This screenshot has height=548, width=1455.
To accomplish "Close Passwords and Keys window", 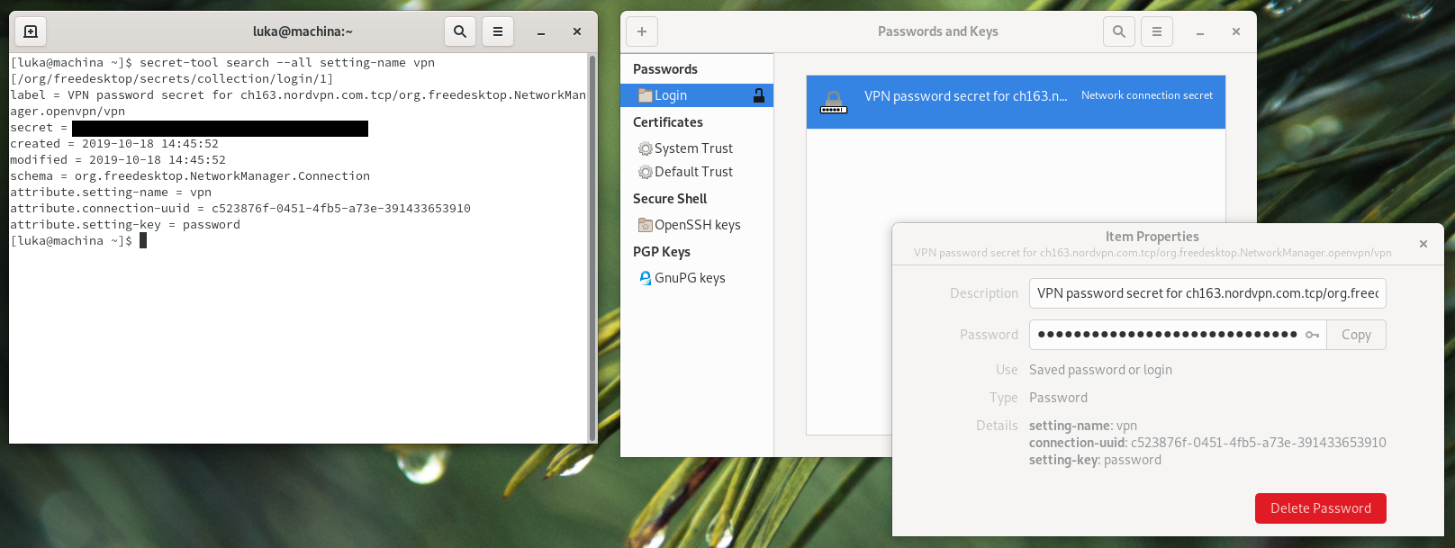I will [x=1236, y=31].
